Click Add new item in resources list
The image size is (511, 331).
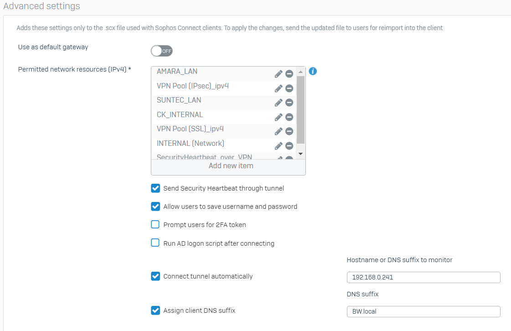point(231,166)
